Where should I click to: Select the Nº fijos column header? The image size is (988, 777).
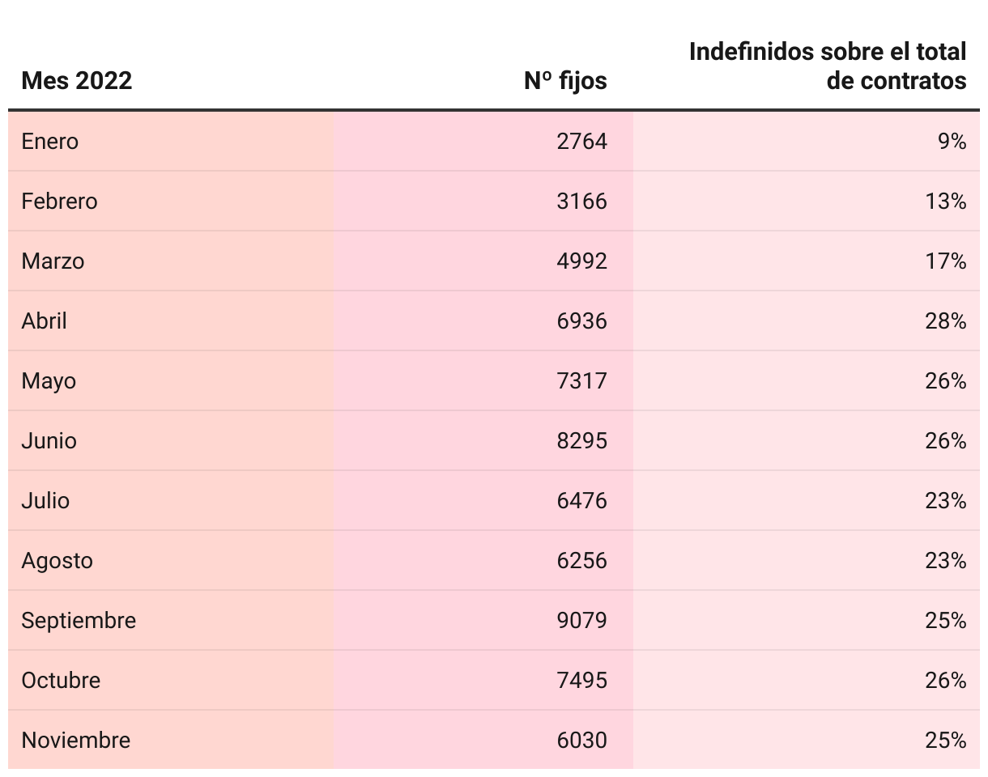[x=565, y=81]
